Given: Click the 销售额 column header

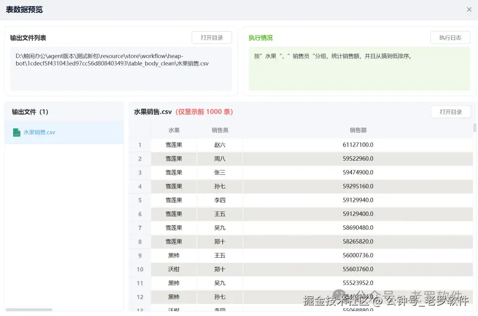Looking at the screenshot, I should pos(358,130).
